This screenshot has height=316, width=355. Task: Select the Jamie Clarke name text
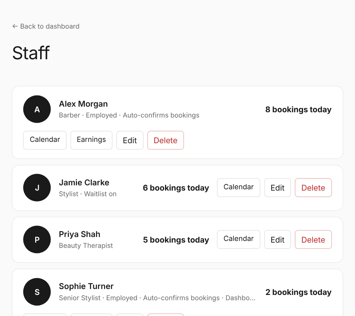click(84, 182)
